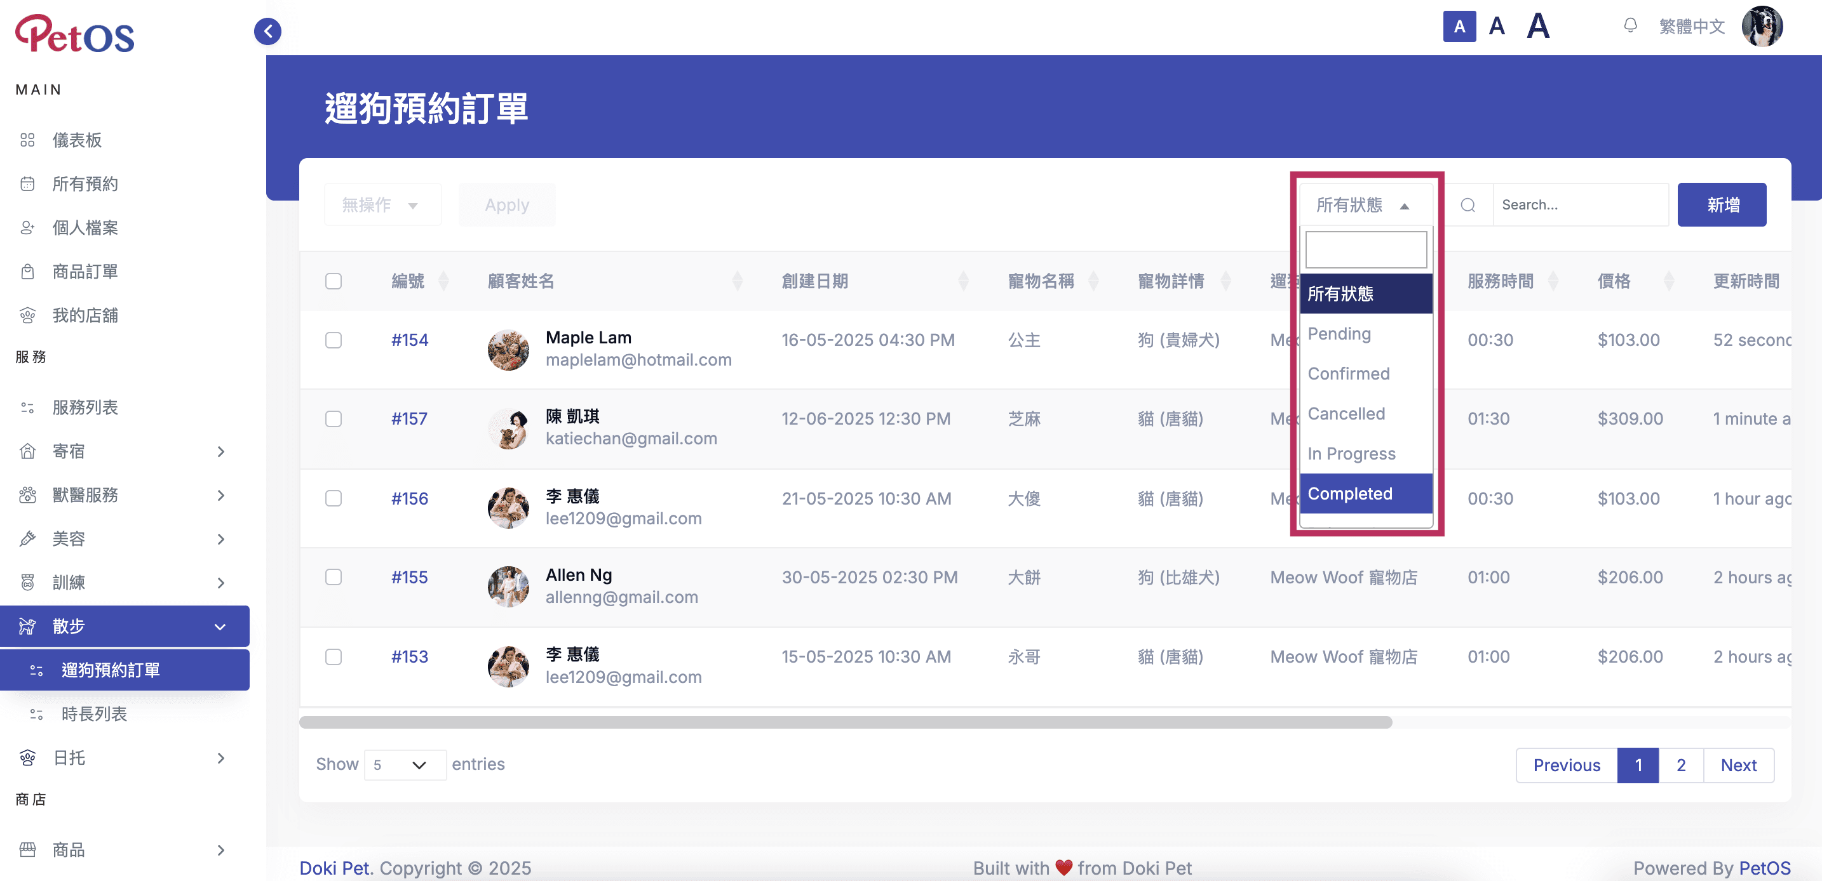This screenshot has width=1822, height=881.
Task: Tick the checkbox for order #154
Action: (333, 341)
